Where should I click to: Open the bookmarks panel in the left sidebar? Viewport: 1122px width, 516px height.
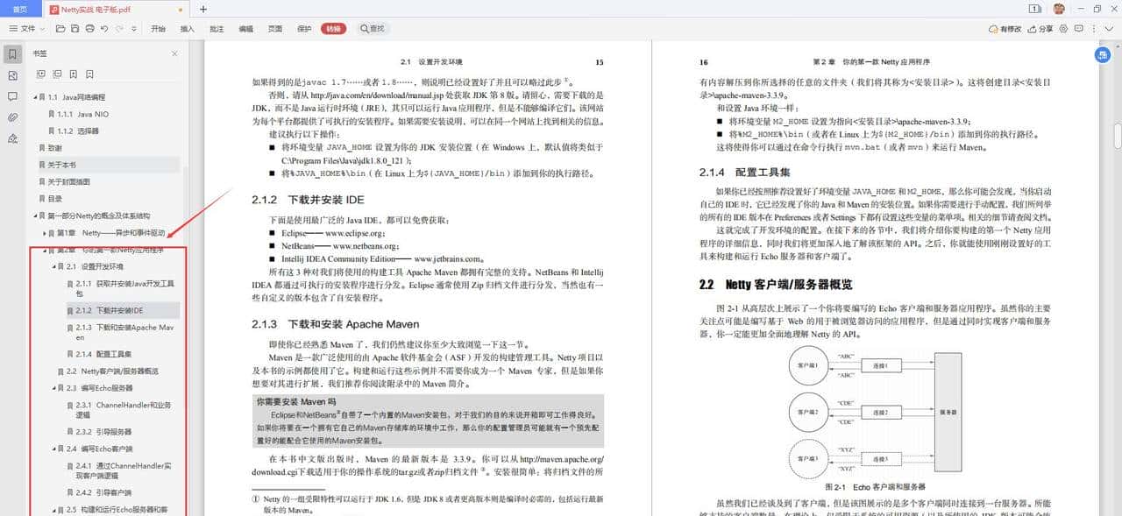pos(12,53)
